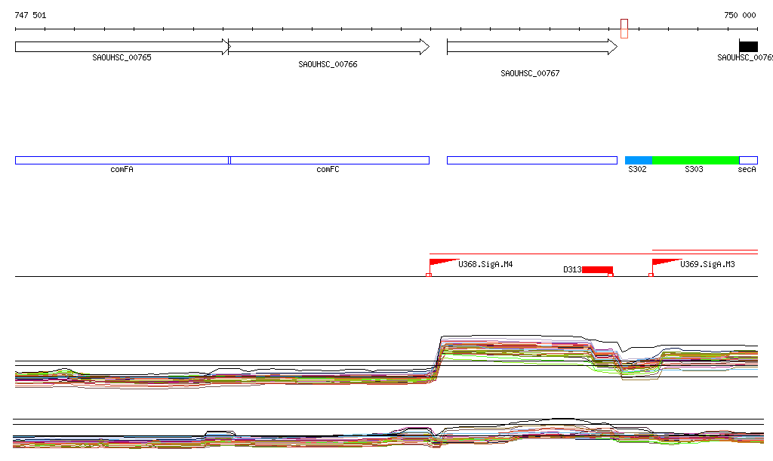773x461 pixels.
Task: Click the 750 000 position label
Action: [x=739, y=15]
